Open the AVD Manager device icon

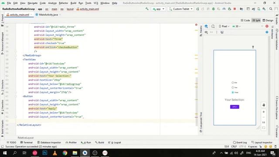[259, 9]
